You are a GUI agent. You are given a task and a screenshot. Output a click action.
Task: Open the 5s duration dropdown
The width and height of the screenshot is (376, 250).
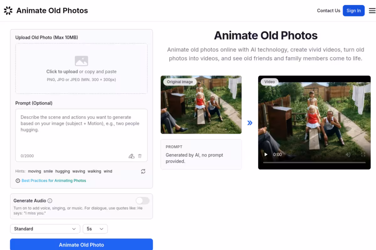point(95,229)
